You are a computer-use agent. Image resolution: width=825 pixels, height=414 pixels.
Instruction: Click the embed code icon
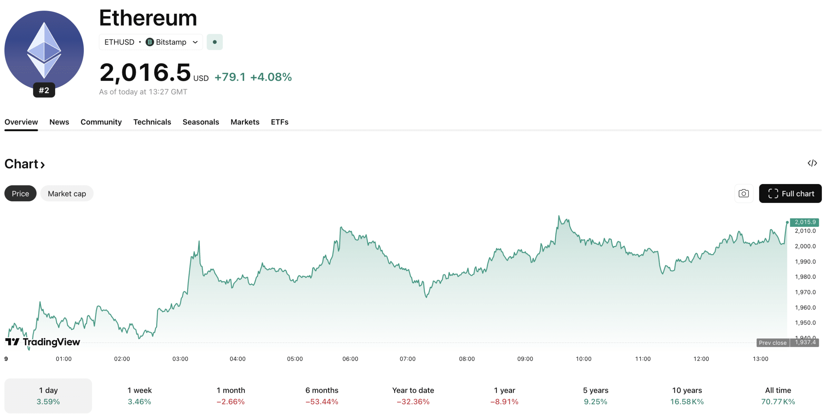click(812, 163)
